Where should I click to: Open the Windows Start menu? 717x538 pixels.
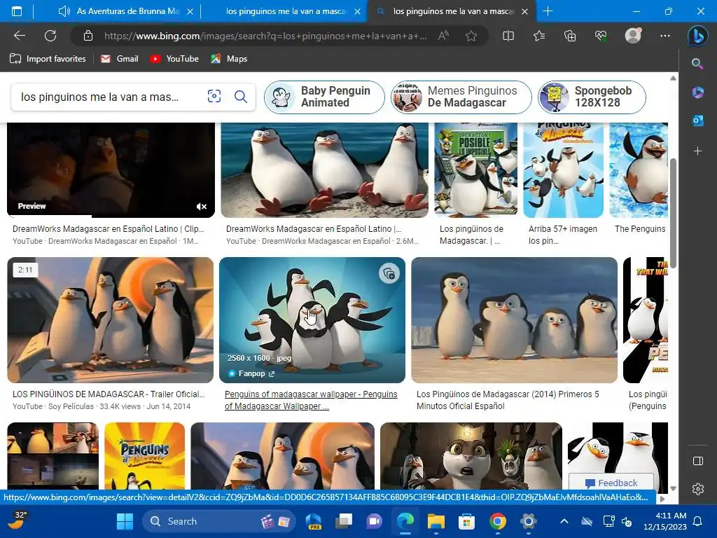(125, 521)
